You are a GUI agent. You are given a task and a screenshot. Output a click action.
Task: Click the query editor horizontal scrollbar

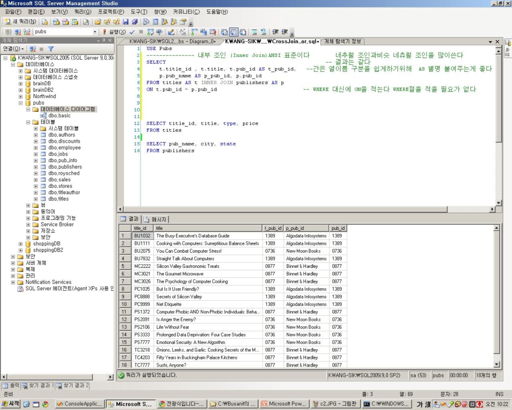(x=306, y=209)
